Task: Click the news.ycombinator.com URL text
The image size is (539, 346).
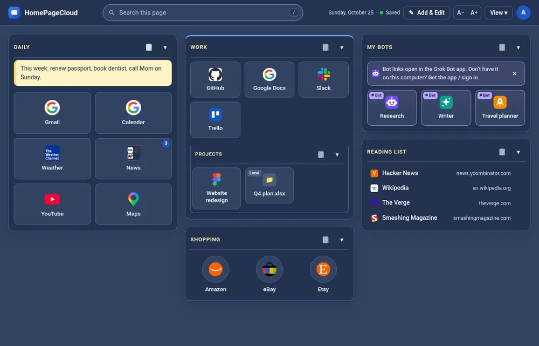Action: (483, 173)
